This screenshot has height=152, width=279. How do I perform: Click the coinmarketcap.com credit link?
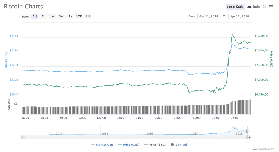(x=263, y=149)
